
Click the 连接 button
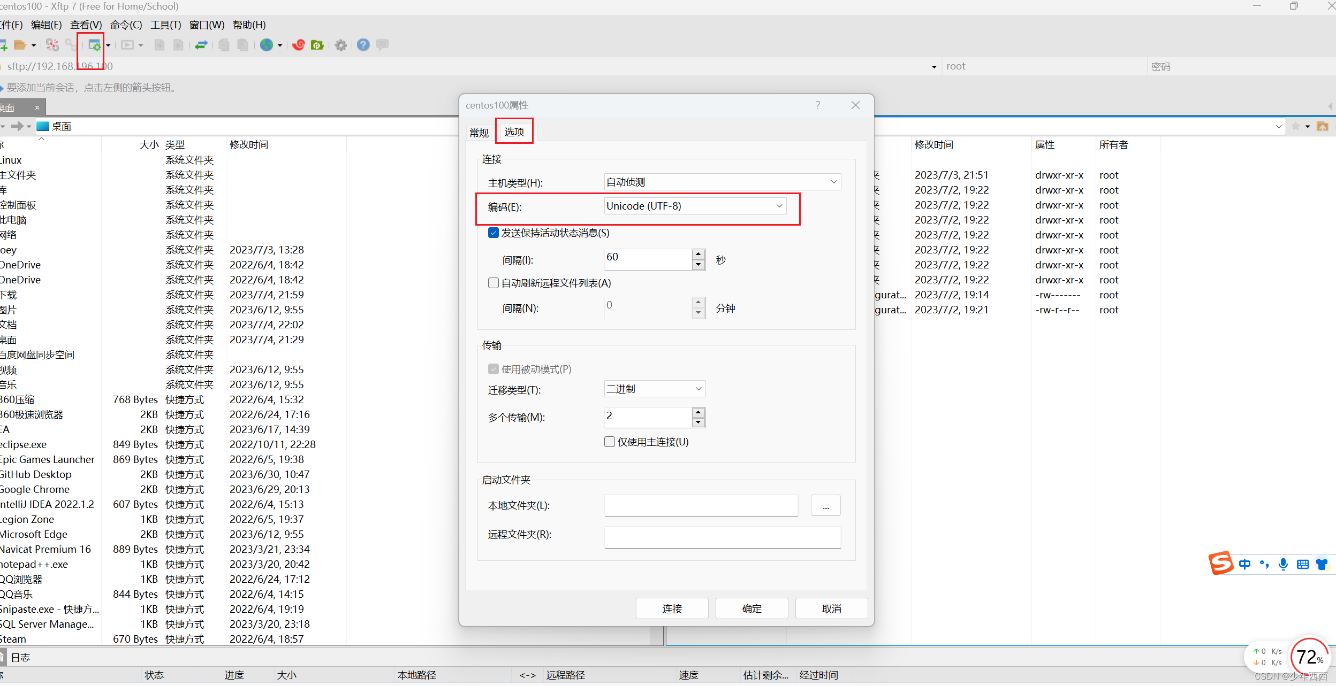pos(672,608)
